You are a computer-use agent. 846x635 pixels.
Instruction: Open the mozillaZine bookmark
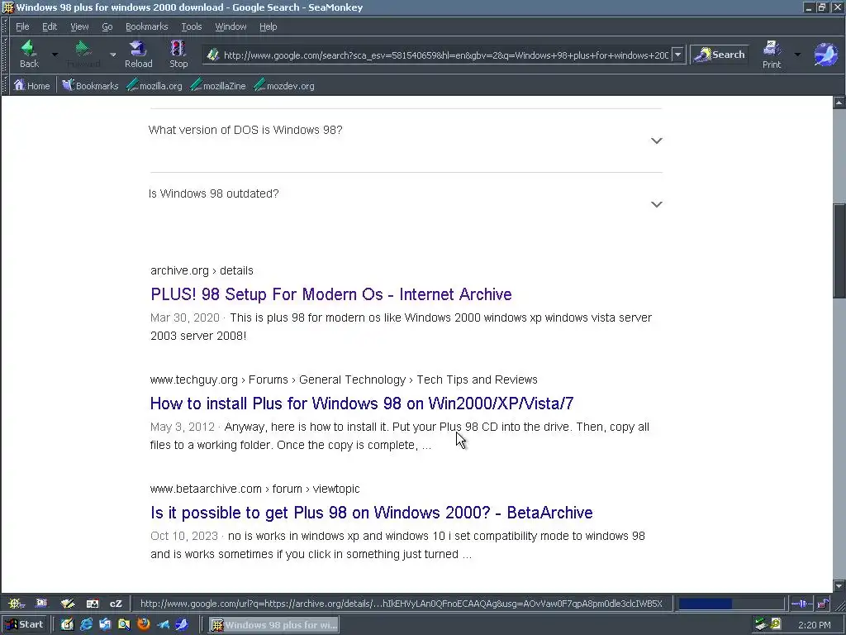coord(218,85)
